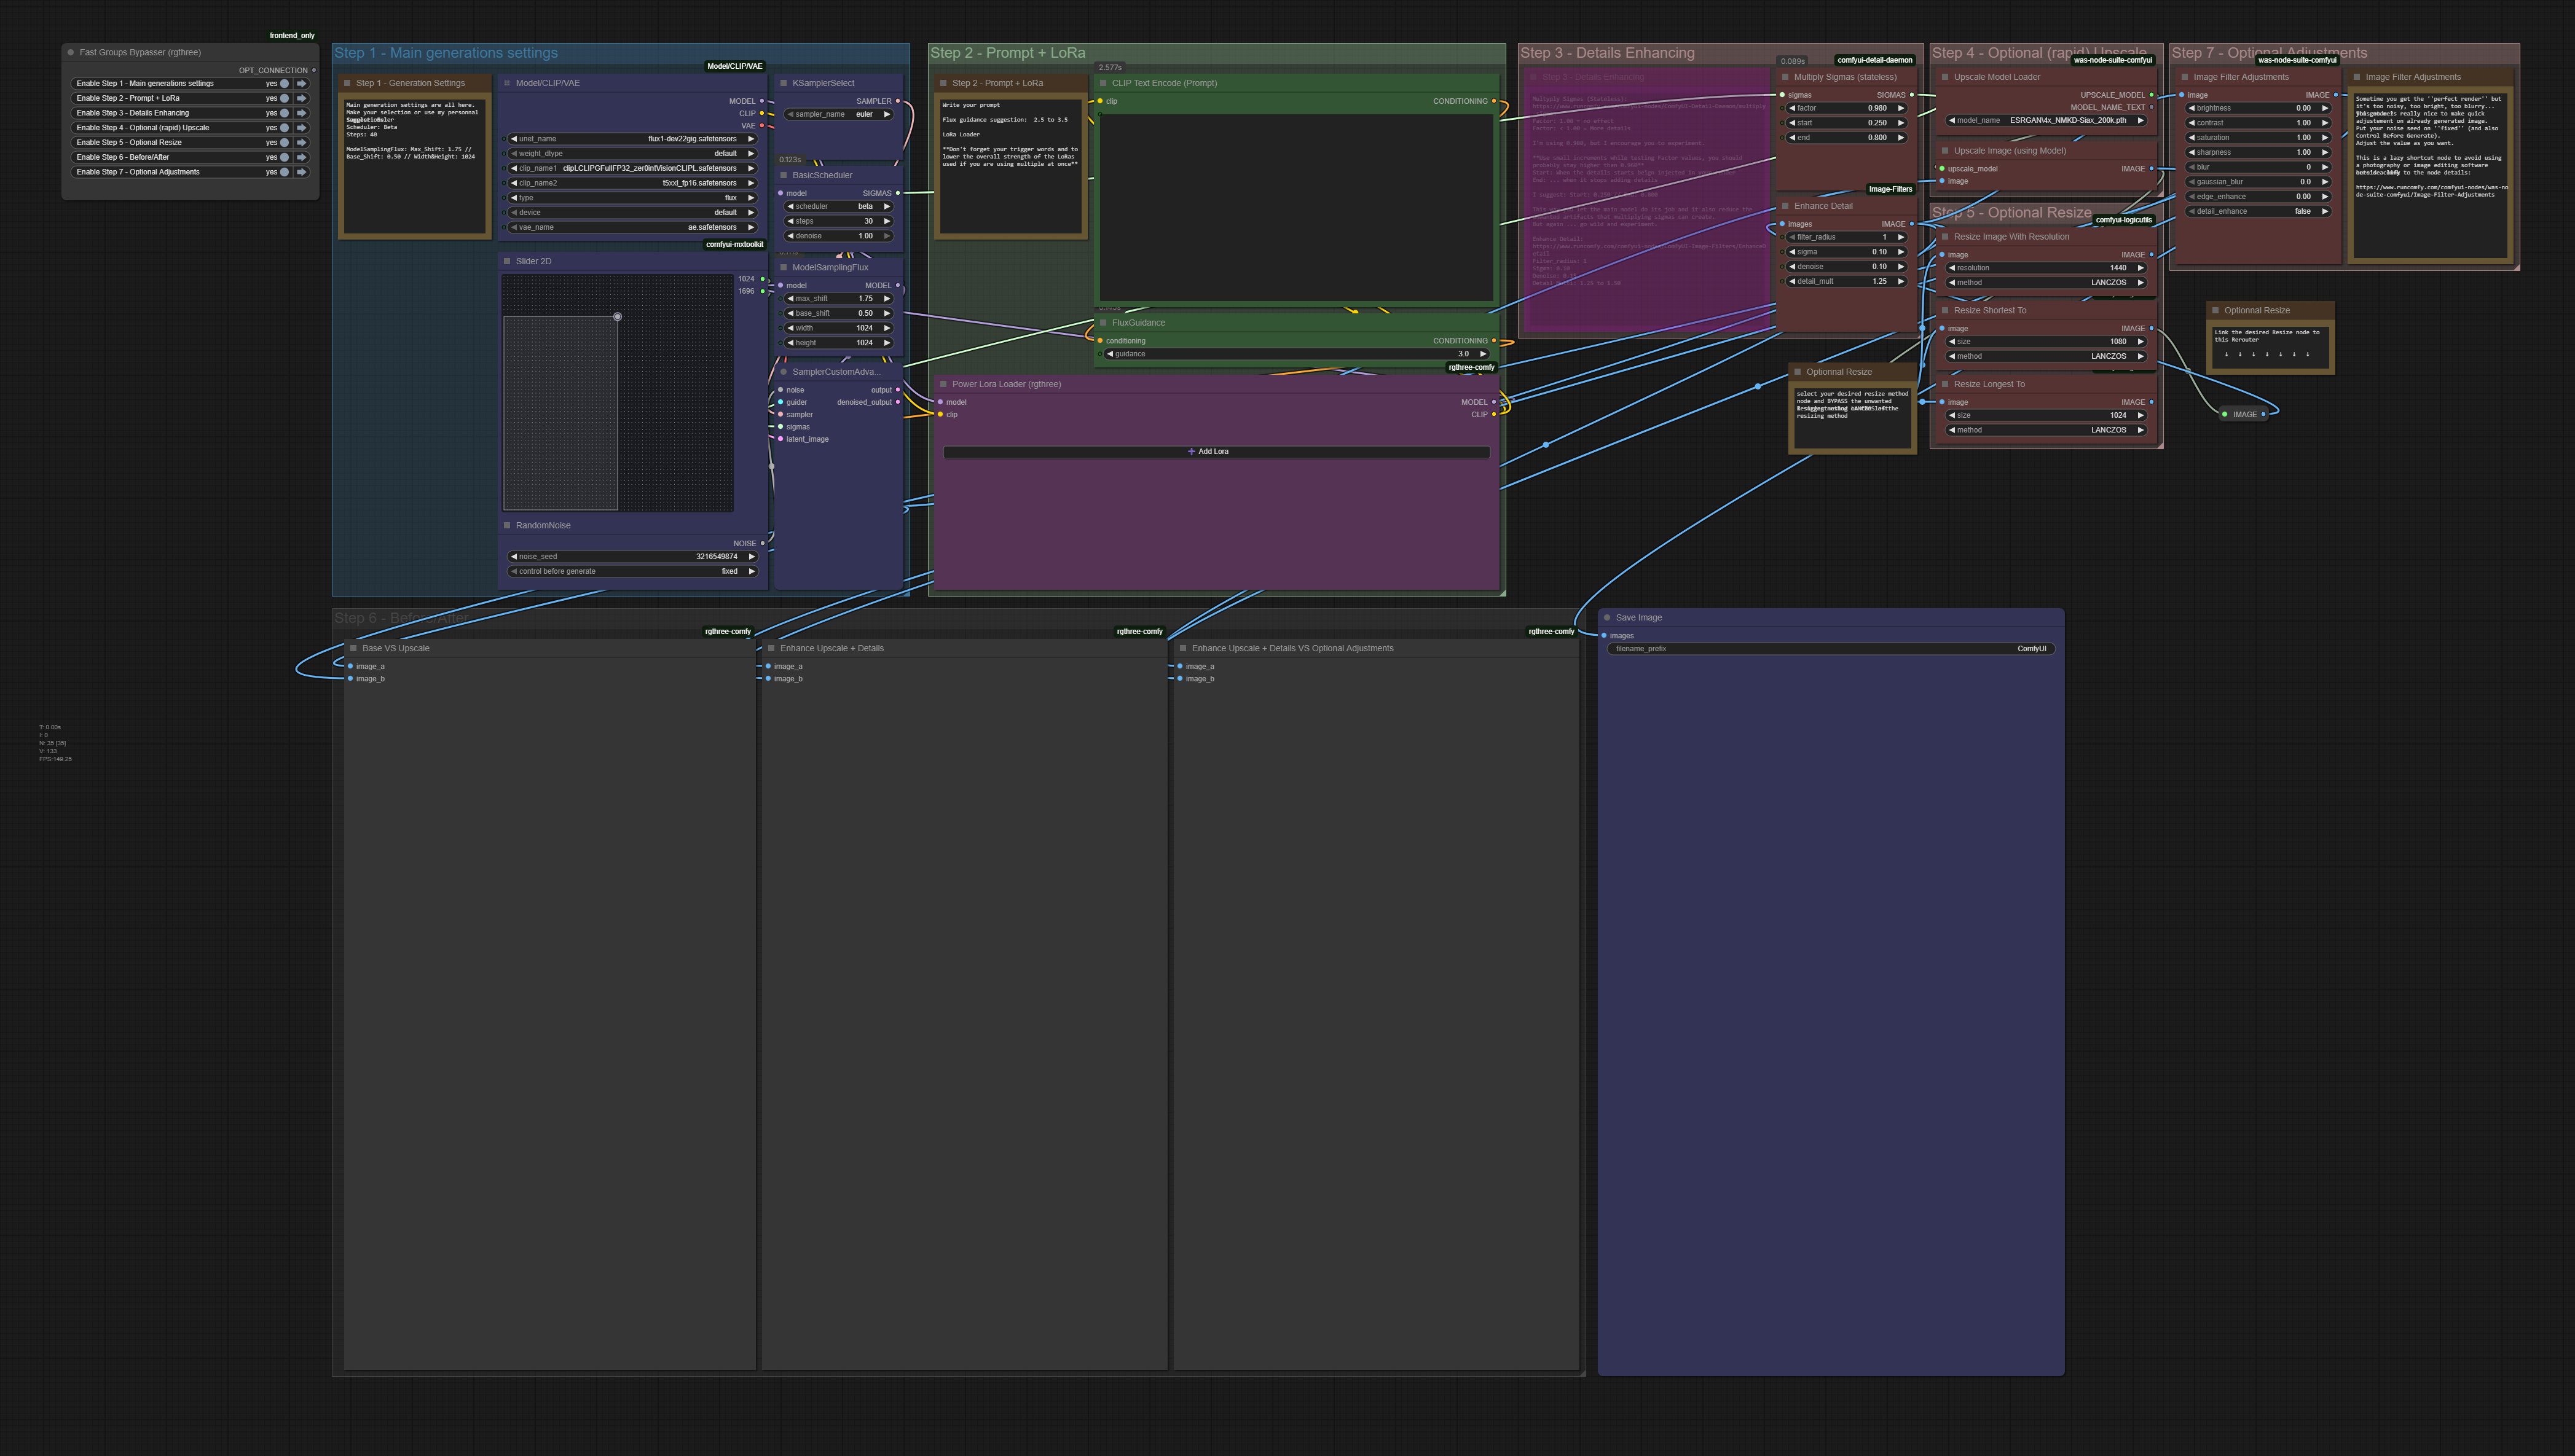
Task: Disable Enable Step 6 - Before/After toggle
Action: [284, 157]
